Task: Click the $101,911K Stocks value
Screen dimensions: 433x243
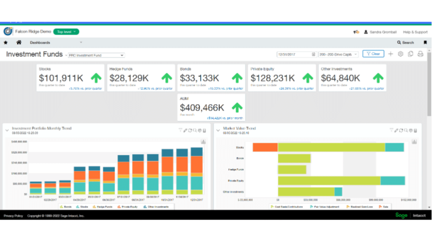Action: coord(61,78)
